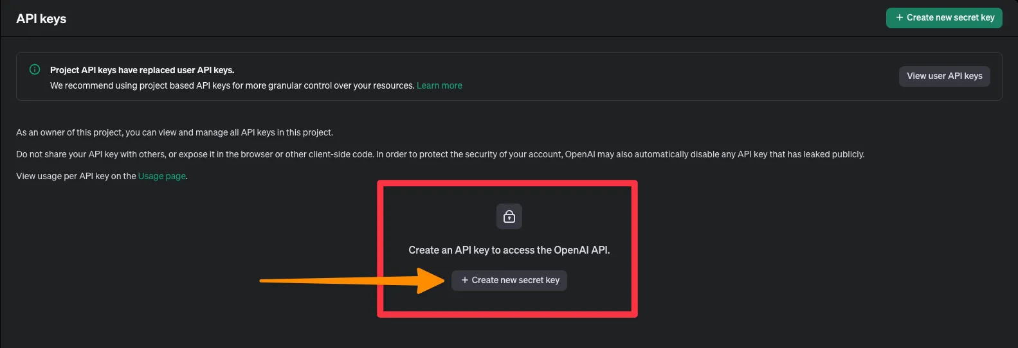Open View user API keys

point(944,76)
